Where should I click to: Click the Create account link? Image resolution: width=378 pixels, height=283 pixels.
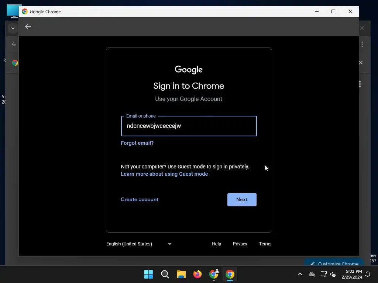click(140, 199)
